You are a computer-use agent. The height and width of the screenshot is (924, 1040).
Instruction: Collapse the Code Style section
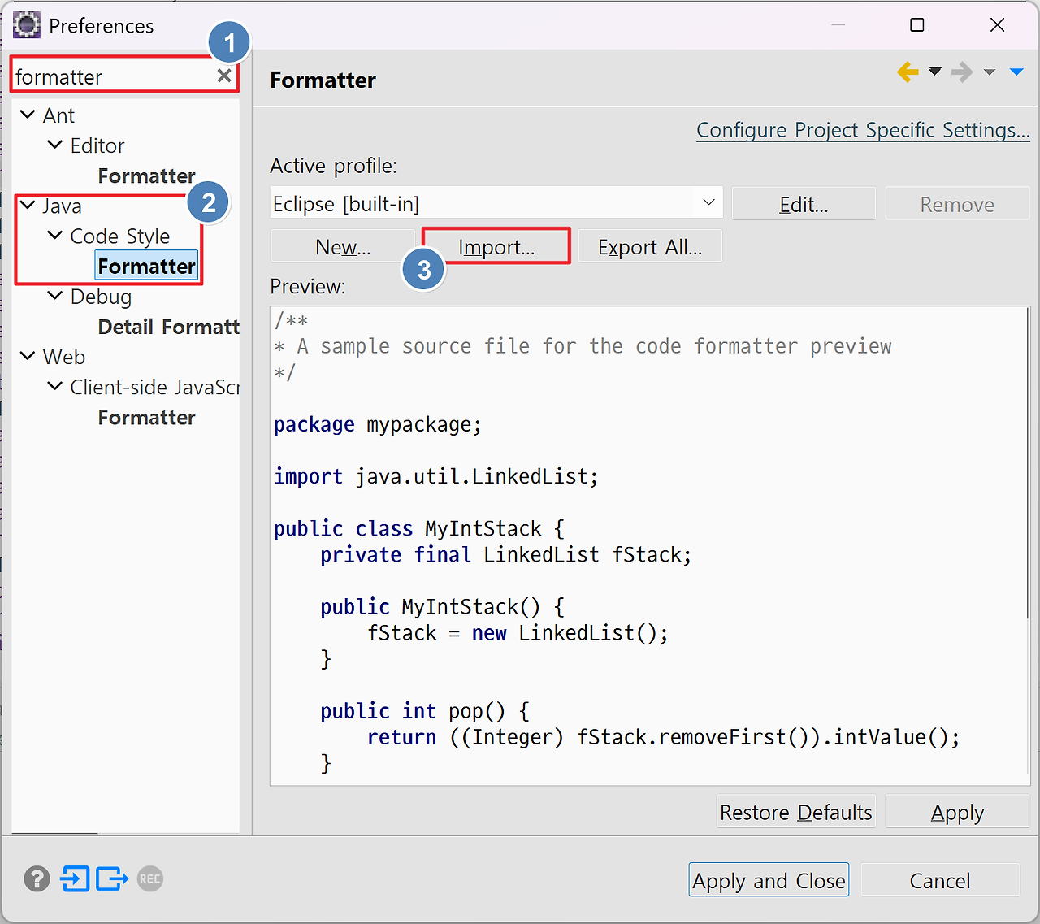[x=54, y=236]
